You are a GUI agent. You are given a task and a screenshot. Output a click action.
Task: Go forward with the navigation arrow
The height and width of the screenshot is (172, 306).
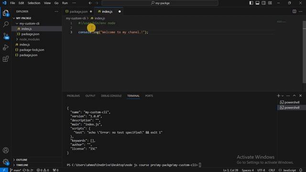tap(97, 3)
